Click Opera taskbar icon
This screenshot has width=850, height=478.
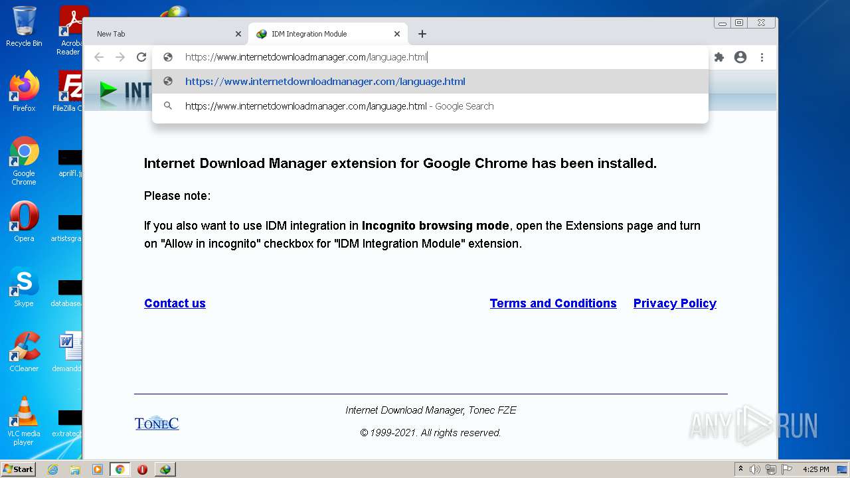pyautogui.click(x=142, y=469)
